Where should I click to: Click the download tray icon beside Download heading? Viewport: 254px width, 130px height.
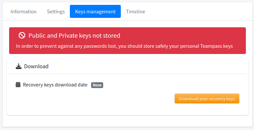tap(19, 66)
